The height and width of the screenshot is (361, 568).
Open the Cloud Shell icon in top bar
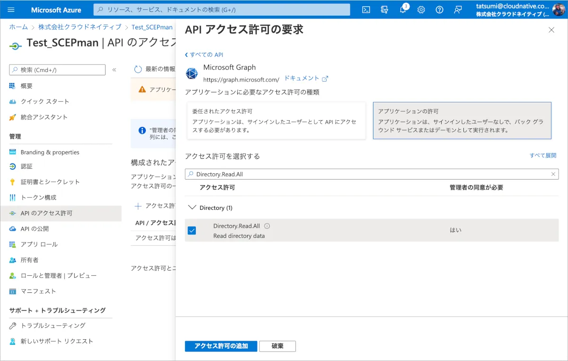[x=366, y=10]
